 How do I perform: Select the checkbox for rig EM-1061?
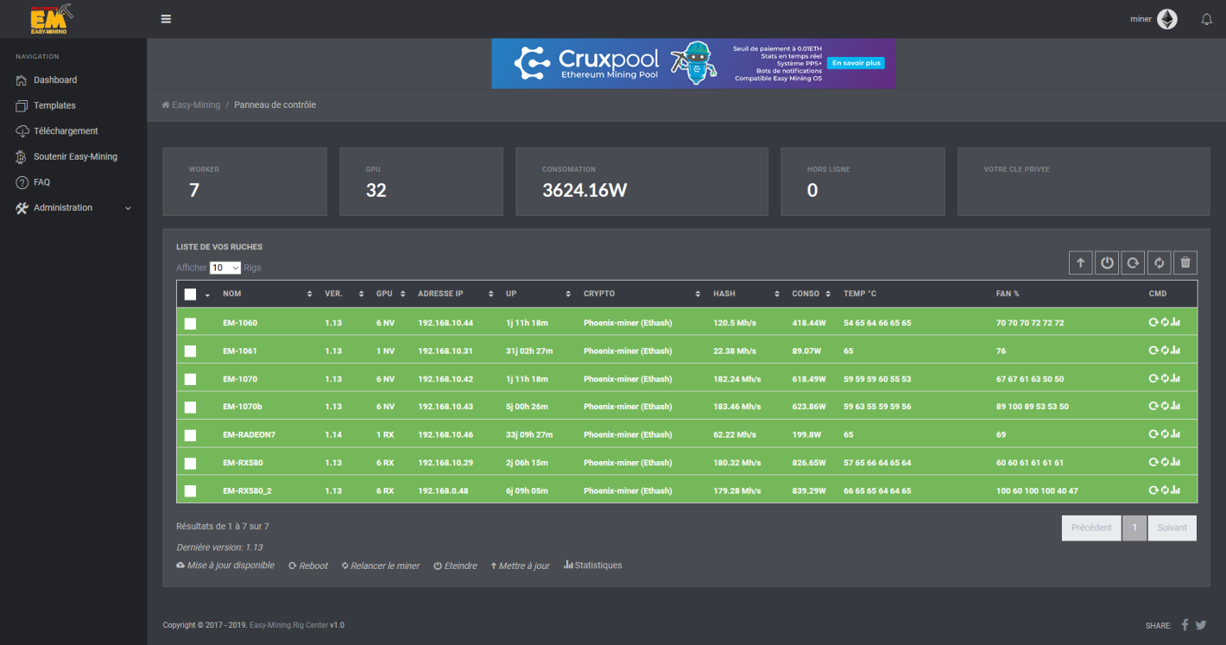coord(190,351)
